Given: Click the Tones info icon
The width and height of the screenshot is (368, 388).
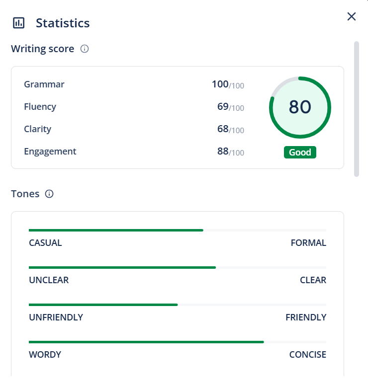Looking at the screenshot, I should click(49, 194).
